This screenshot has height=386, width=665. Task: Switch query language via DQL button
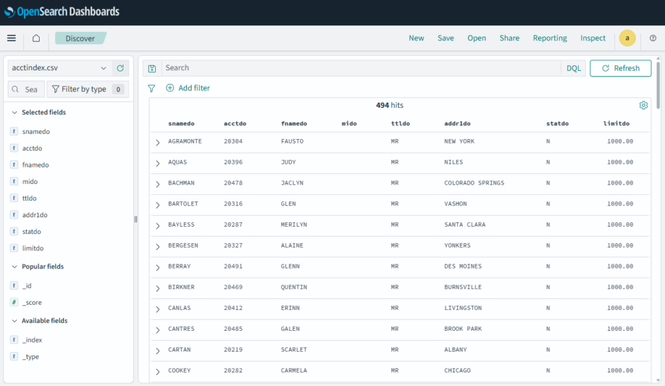[573, 68]
